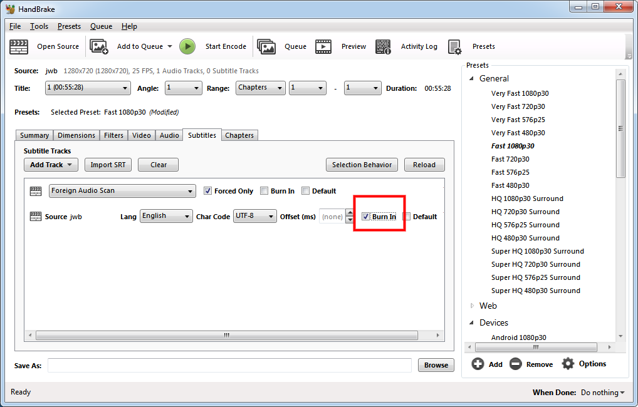The image size is (638, 407).
Task: Select the Fast 720p30 preset
Action: [510, 160]
